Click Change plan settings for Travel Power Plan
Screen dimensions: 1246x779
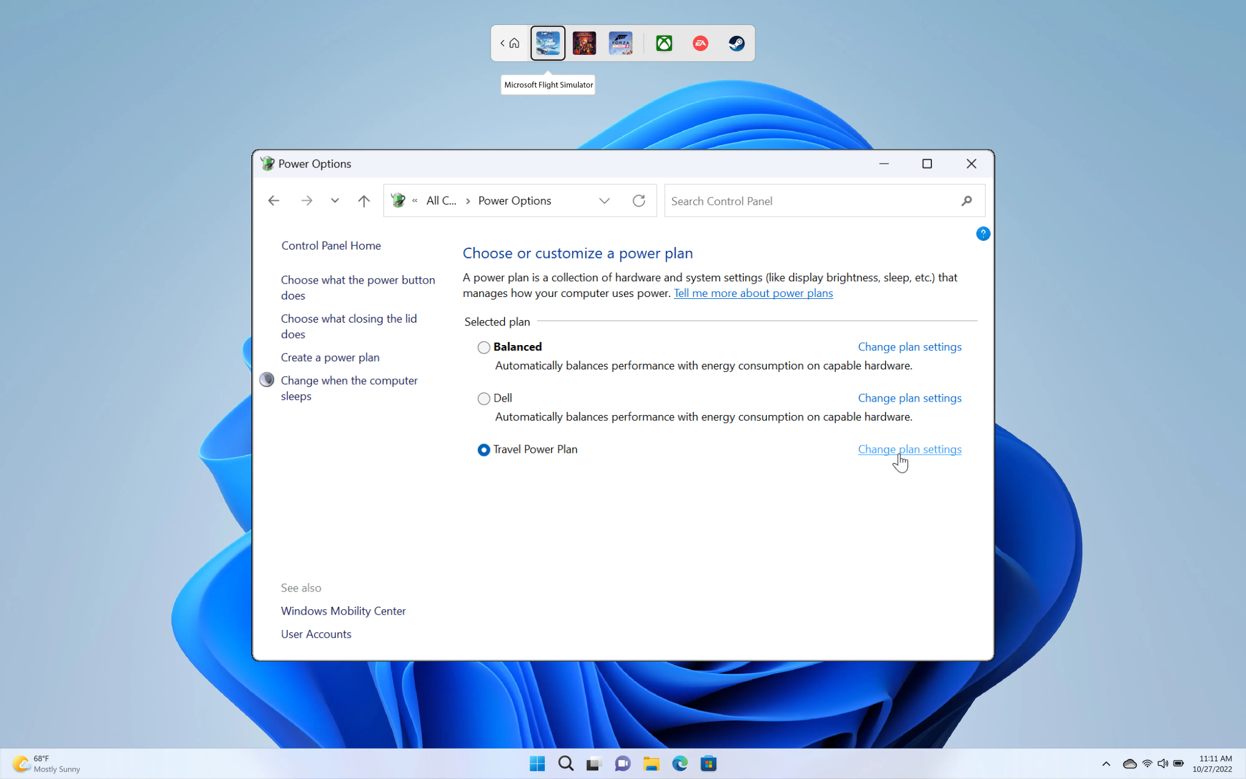908,448
